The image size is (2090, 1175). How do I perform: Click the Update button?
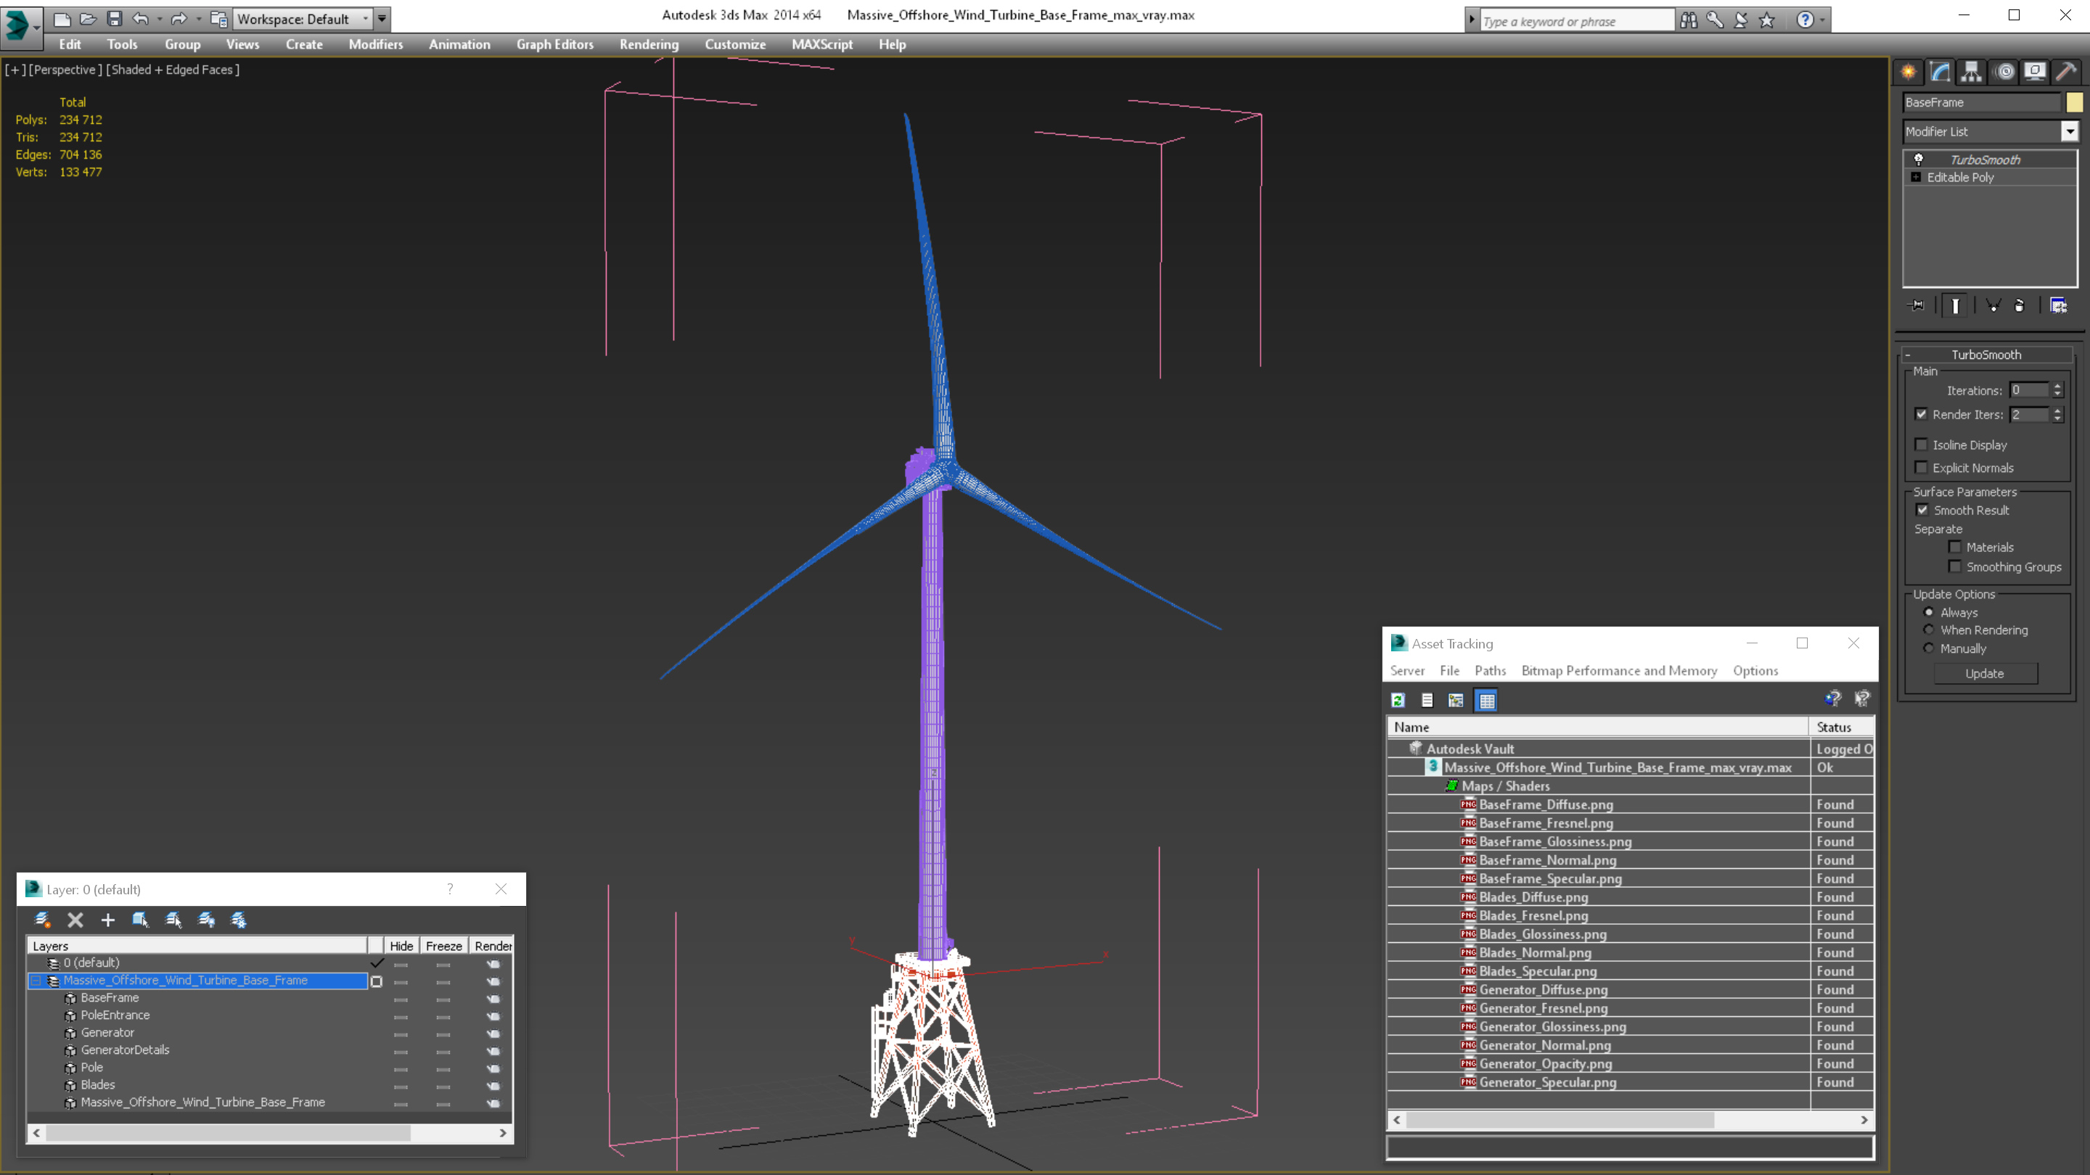[1985, 673]
